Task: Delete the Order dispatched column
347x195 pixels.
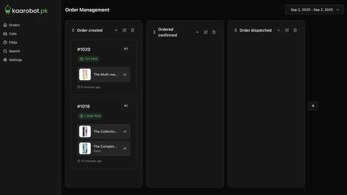Action: tap(295, 30)
